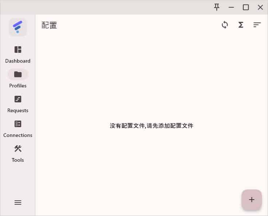Switch to the Profiles text label
The height and width of the screenshot is (216, 268).
[x=18, y=86]
